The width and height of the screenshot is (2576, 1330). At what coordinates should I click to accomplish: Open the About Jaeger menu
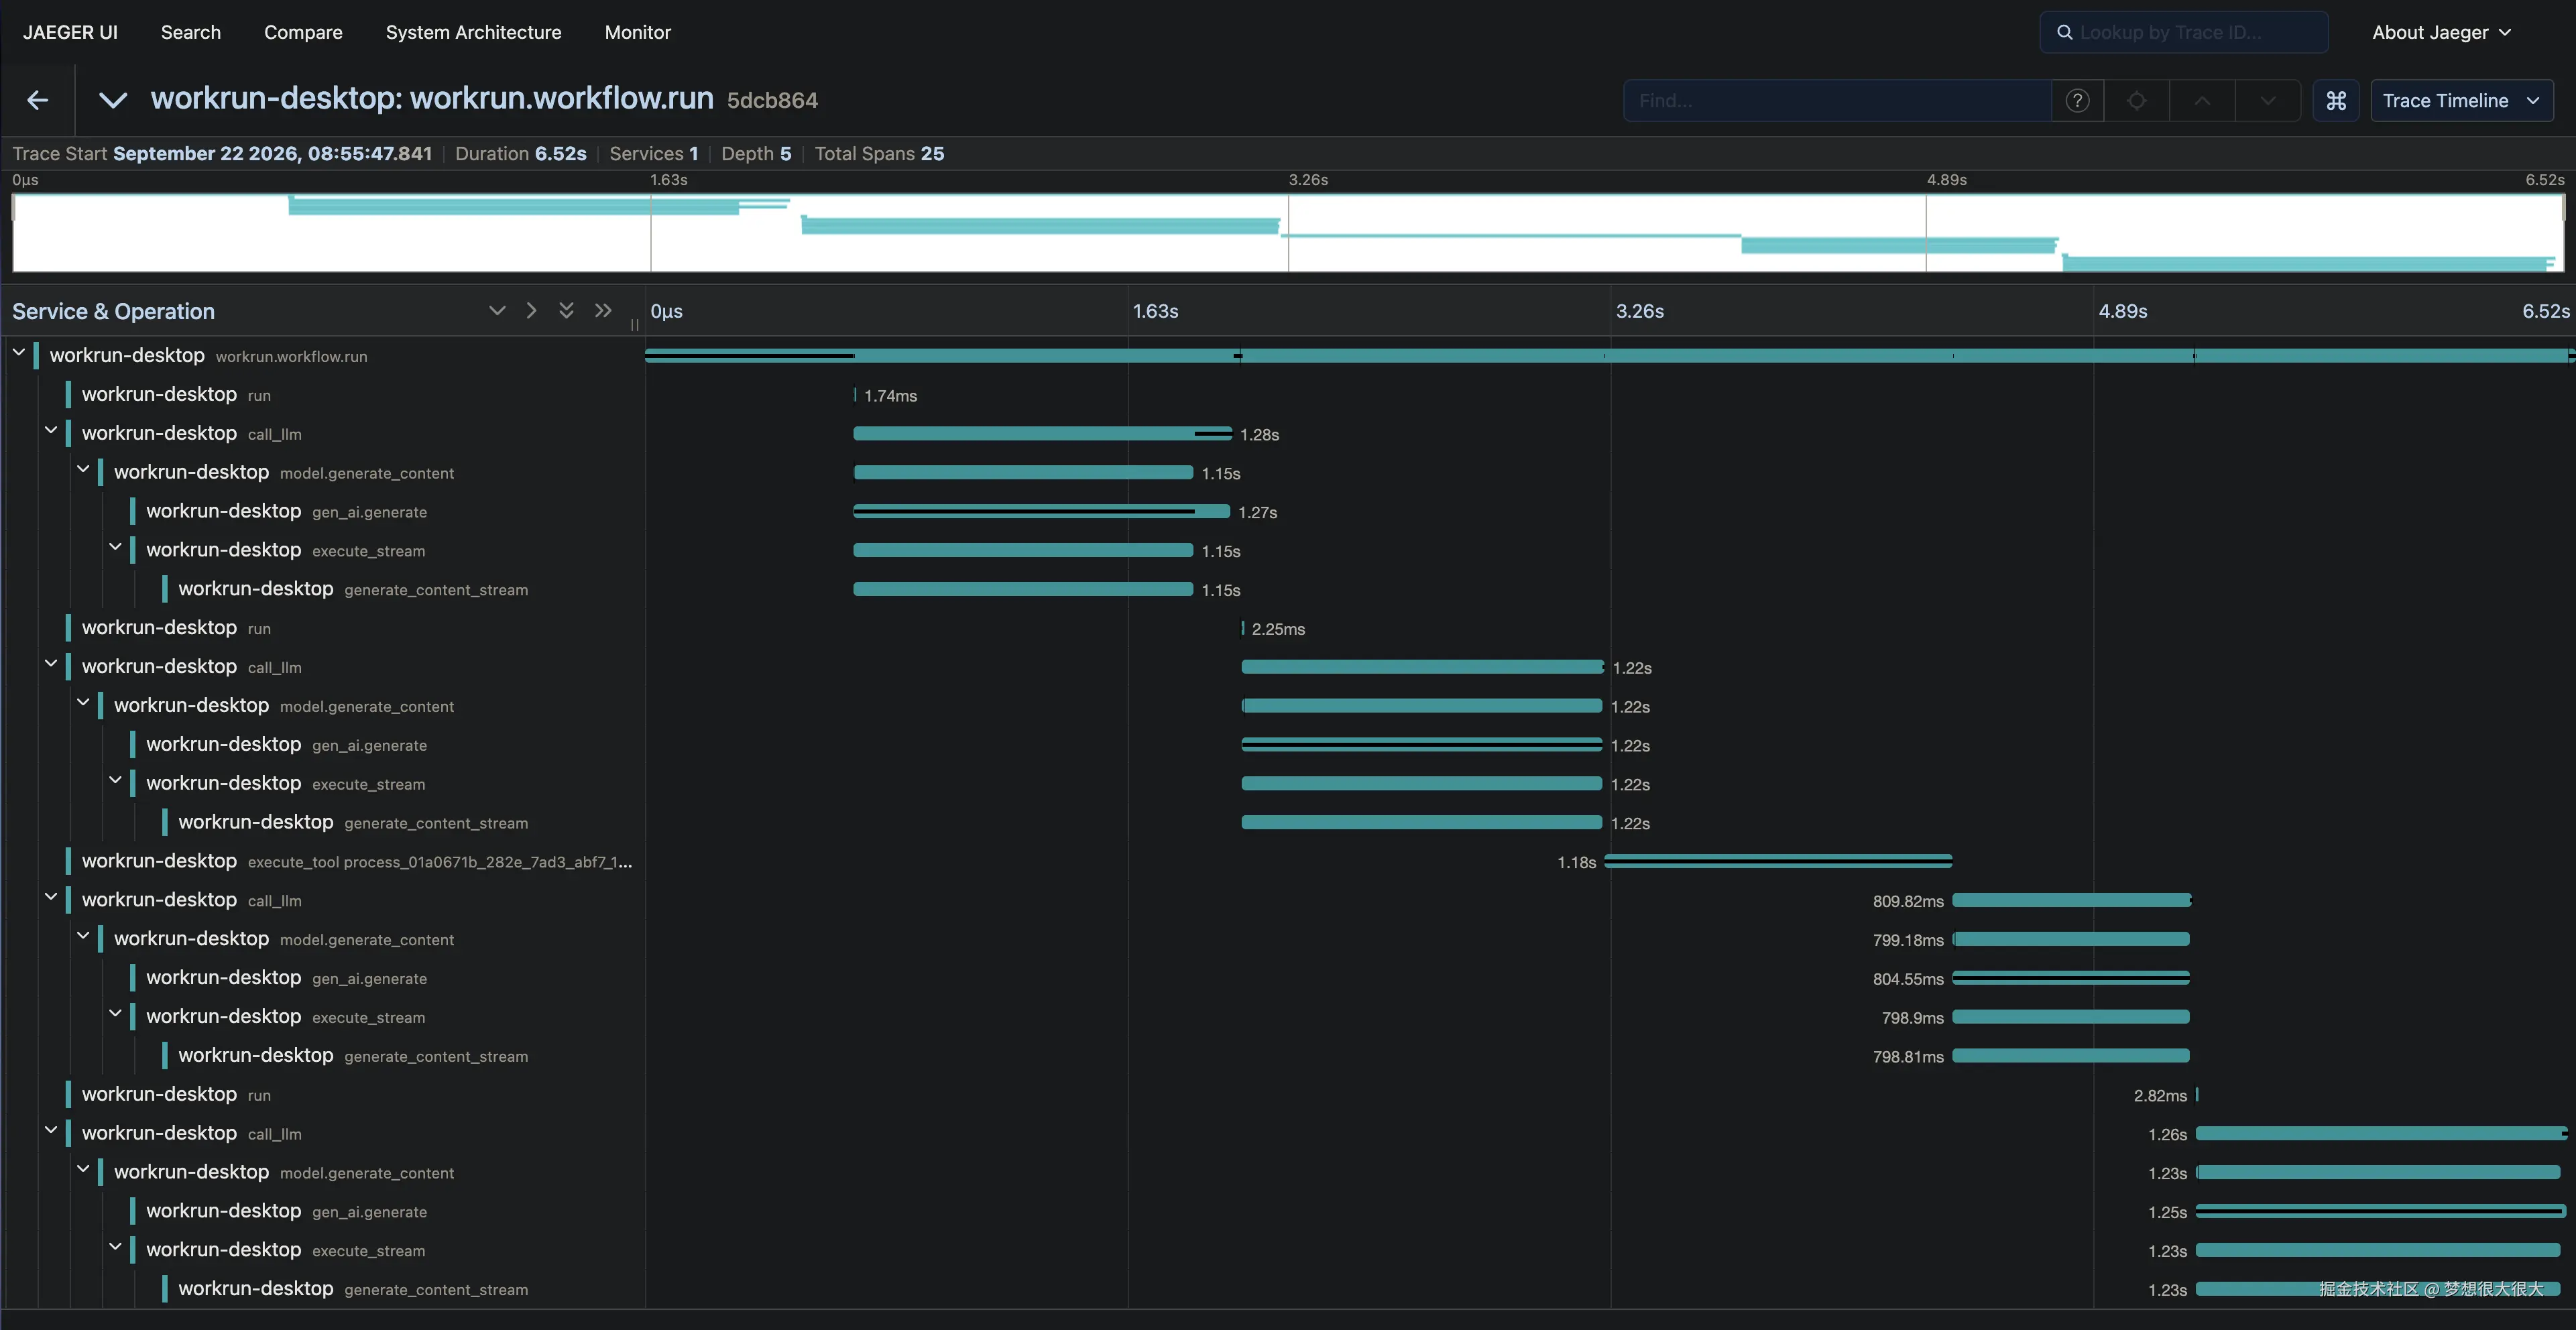point(2441,32)
